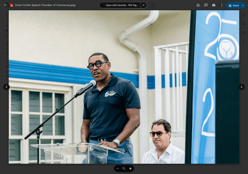This screenshot has height=174, width=248.
Task: Expand the Share button dropdown arrow
Action: [243, 5]
